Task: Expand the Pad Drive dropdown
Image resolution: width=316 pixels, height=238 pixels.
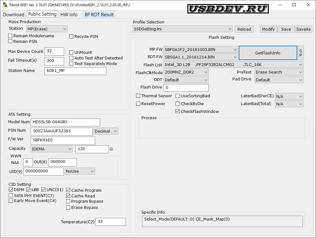Action: pyautogui.click(x=279, y=80)
